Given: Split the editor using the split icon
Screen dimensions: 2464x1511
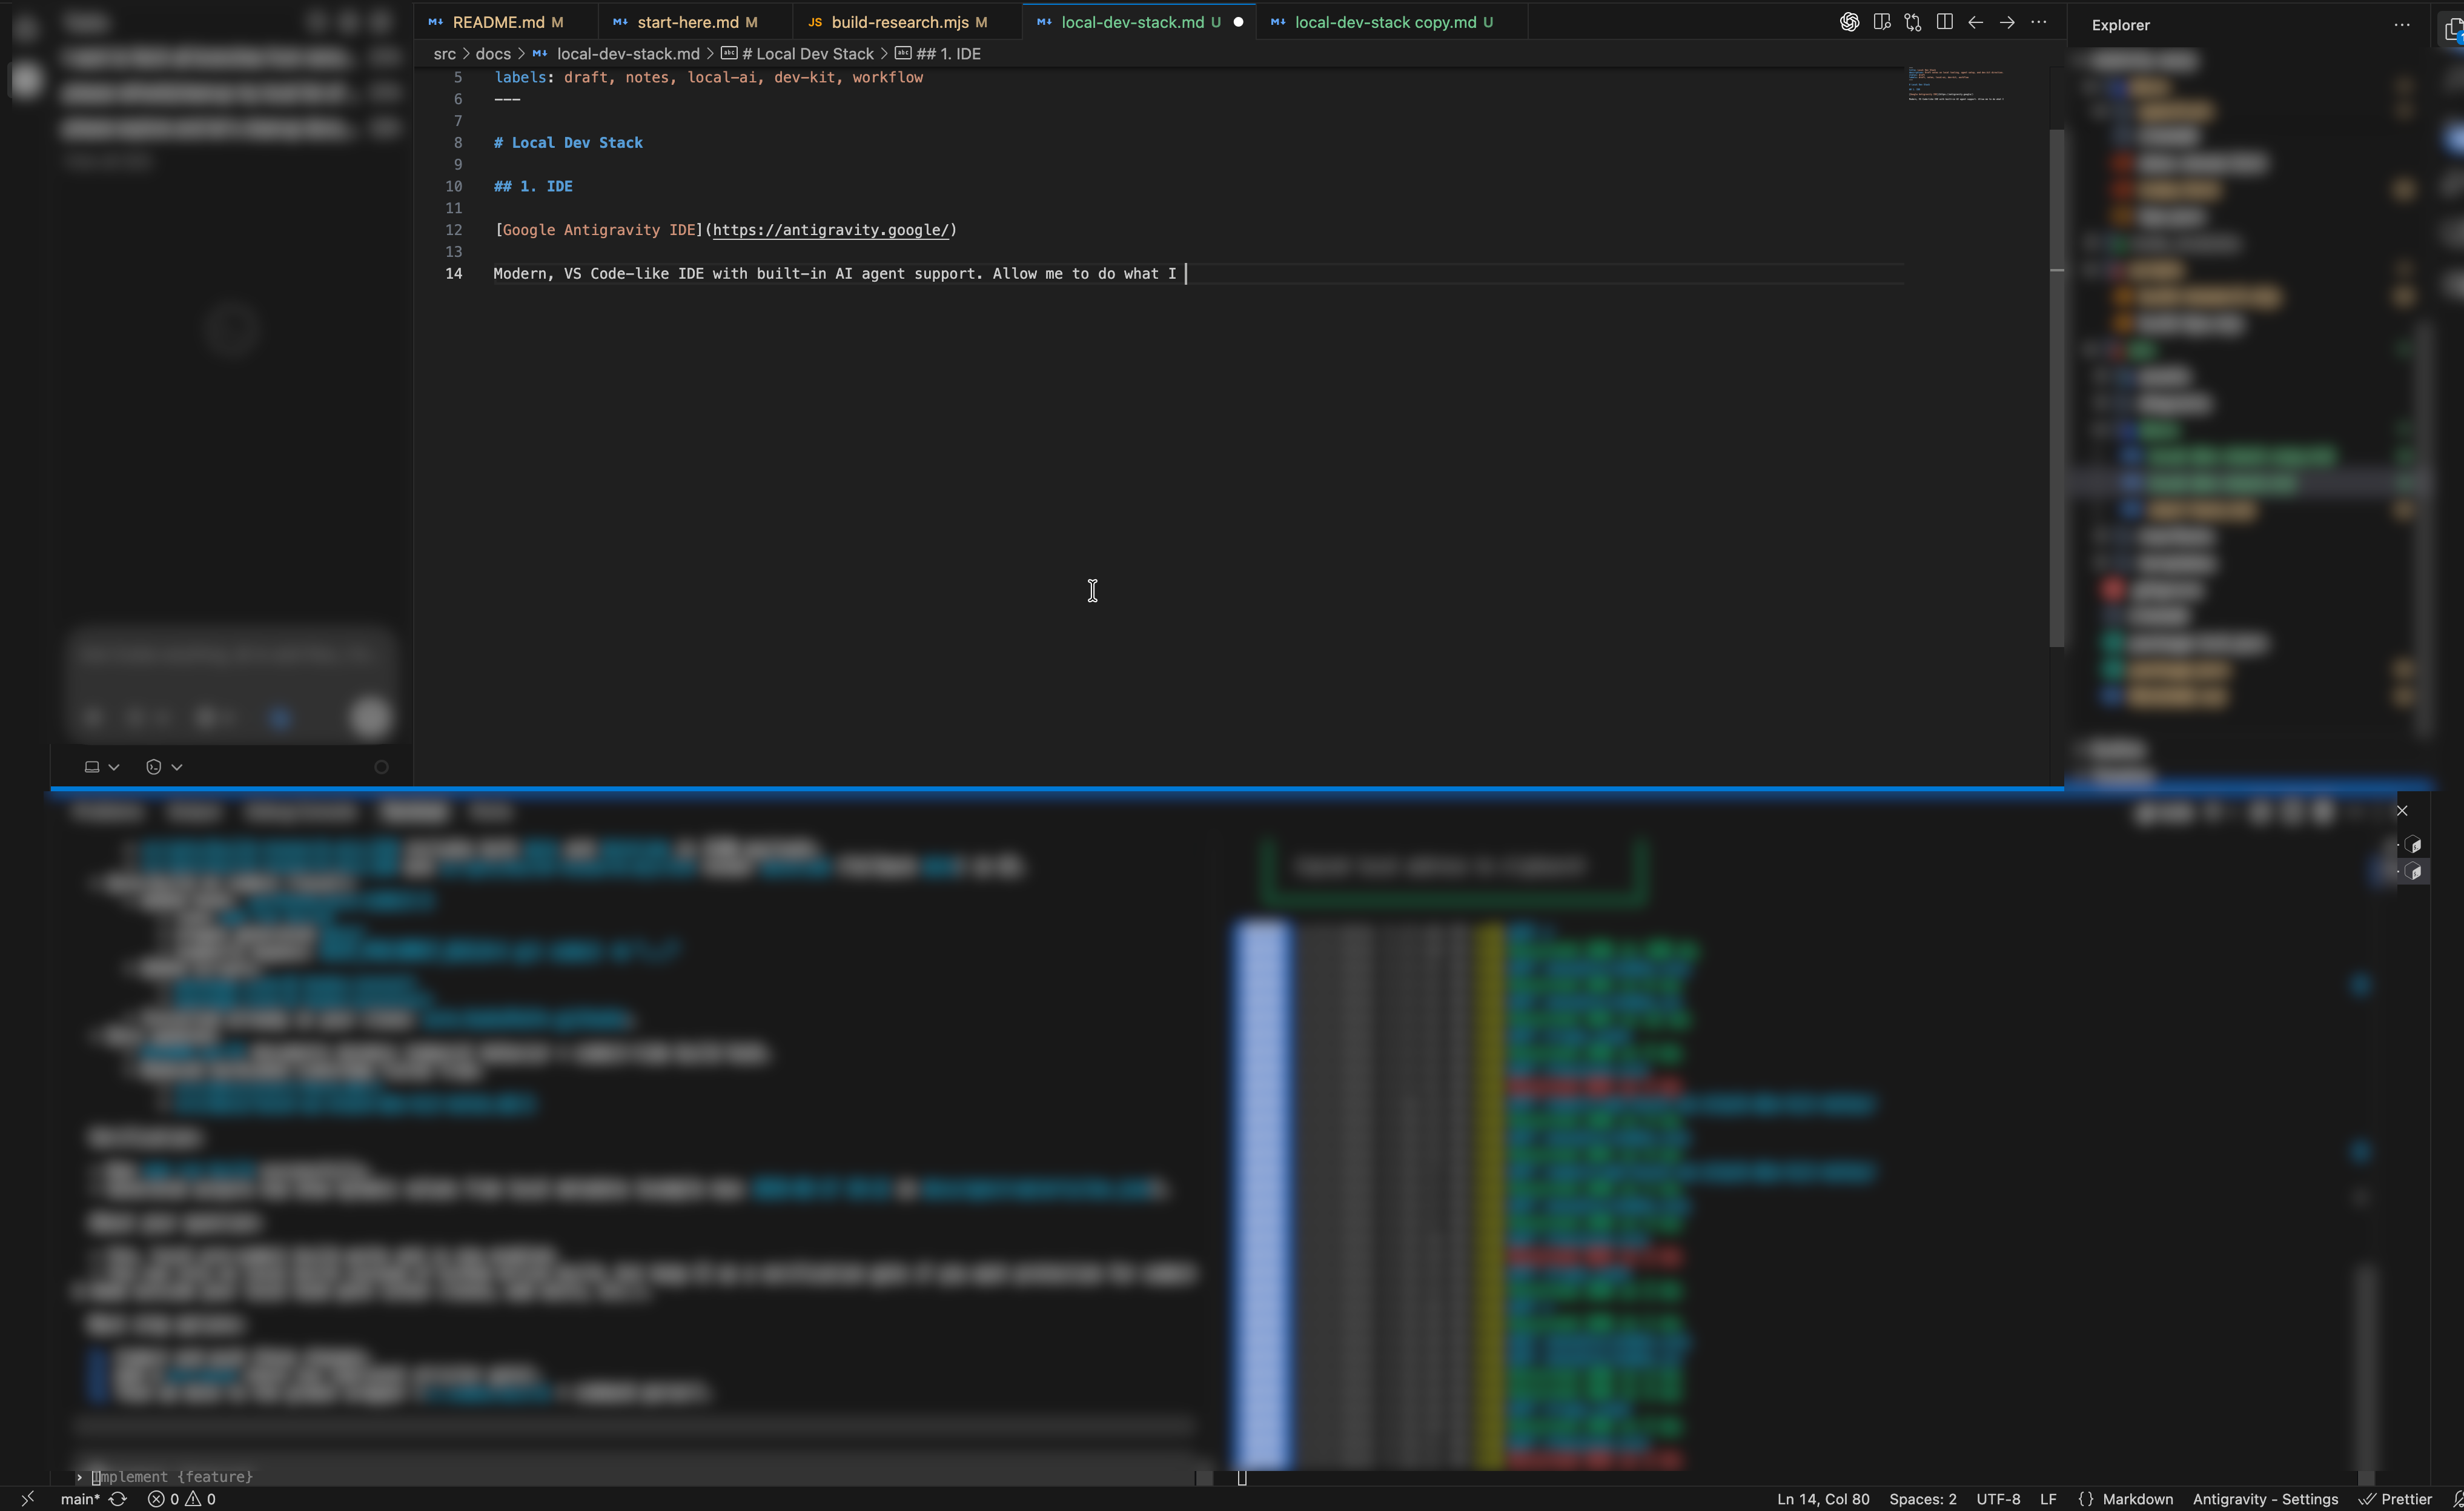Looking at the screenshot, I should (1944, 21).
